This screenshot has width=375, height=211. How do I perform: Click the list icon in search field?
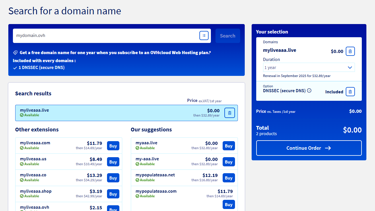tap(204, 36)
